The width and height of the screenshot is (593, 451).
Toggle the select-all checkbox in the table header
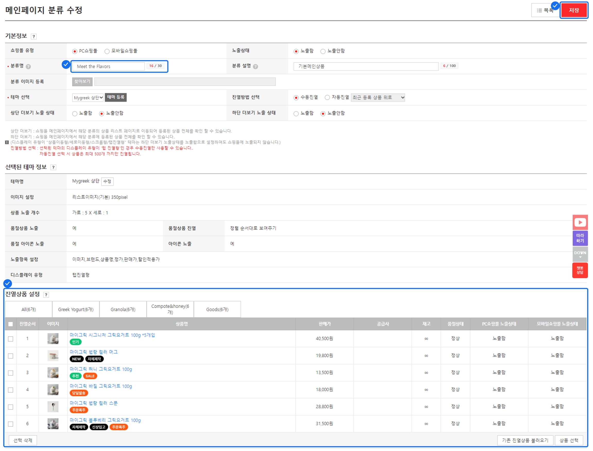(x=11, y=324)
